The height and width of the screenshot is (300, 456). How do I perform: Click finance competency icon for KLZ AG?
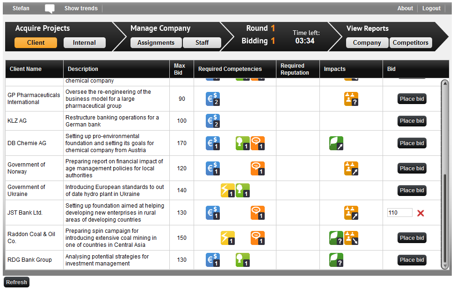(x=213, y=121)
